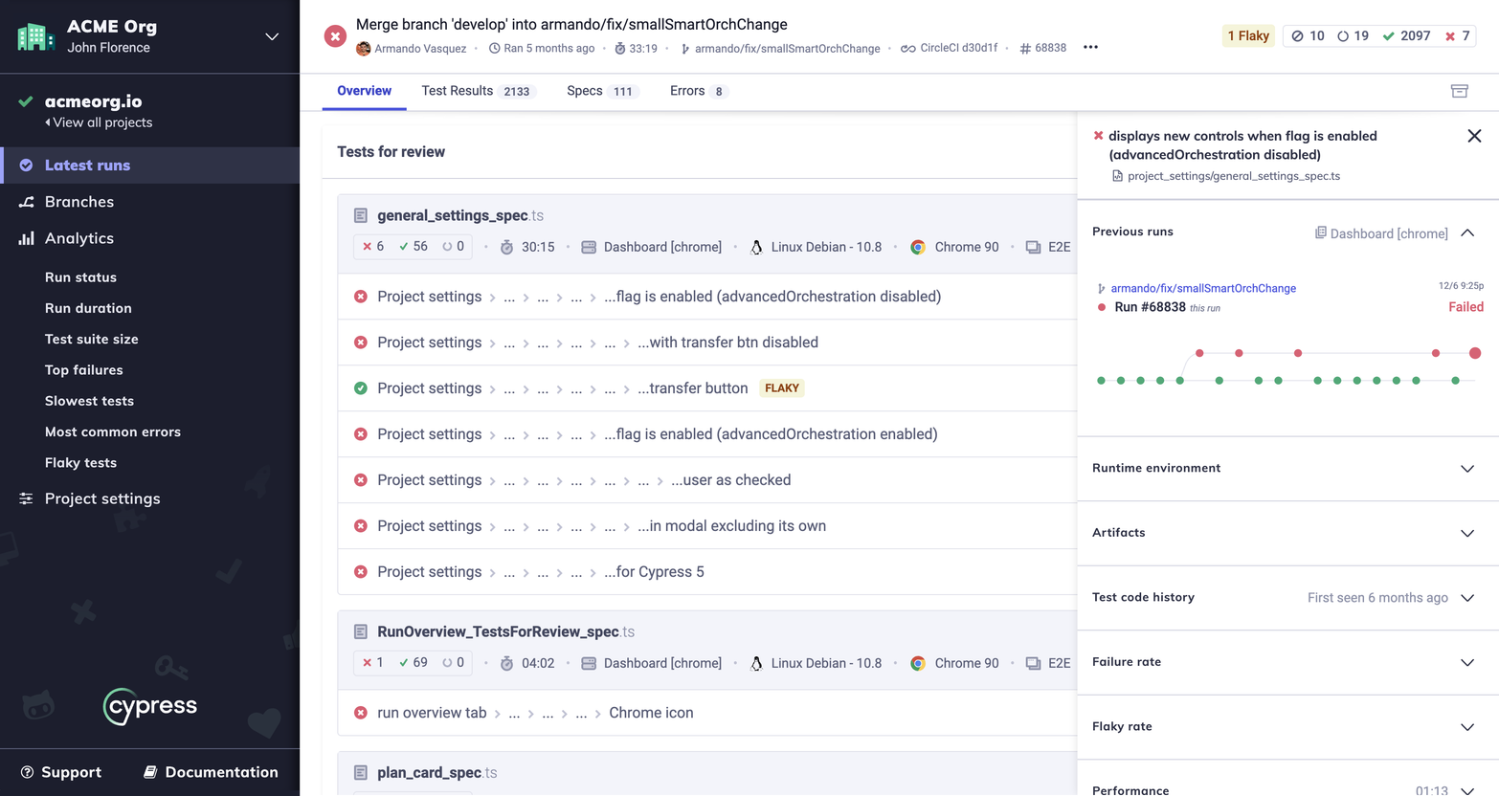The width and height of the screenshot is (1499, 796).
Task: Click the Cypress logo in sidebar
Action: tap(150, 706)
